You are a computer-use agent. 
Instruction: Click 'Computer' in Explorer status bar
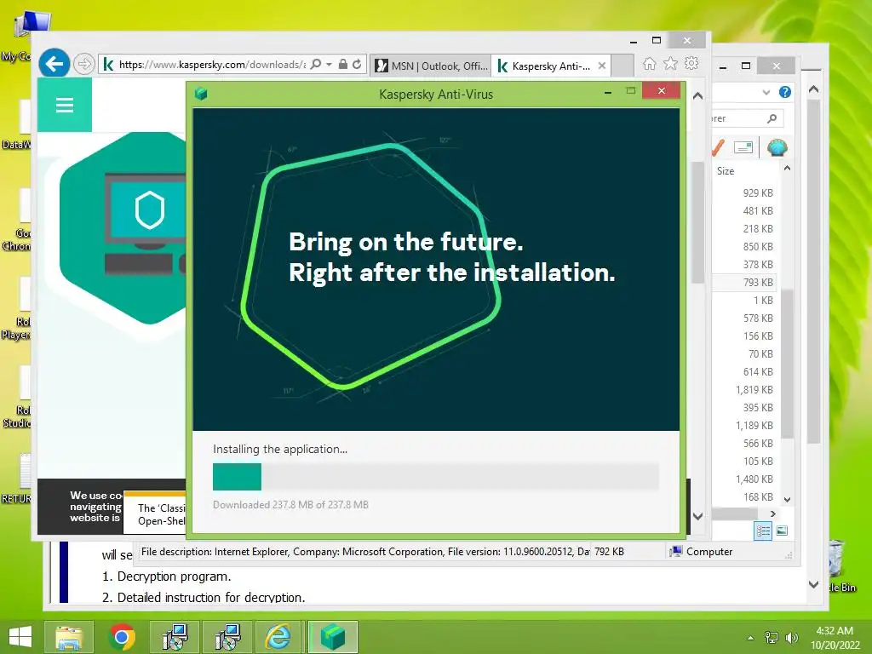click(709, 552)
